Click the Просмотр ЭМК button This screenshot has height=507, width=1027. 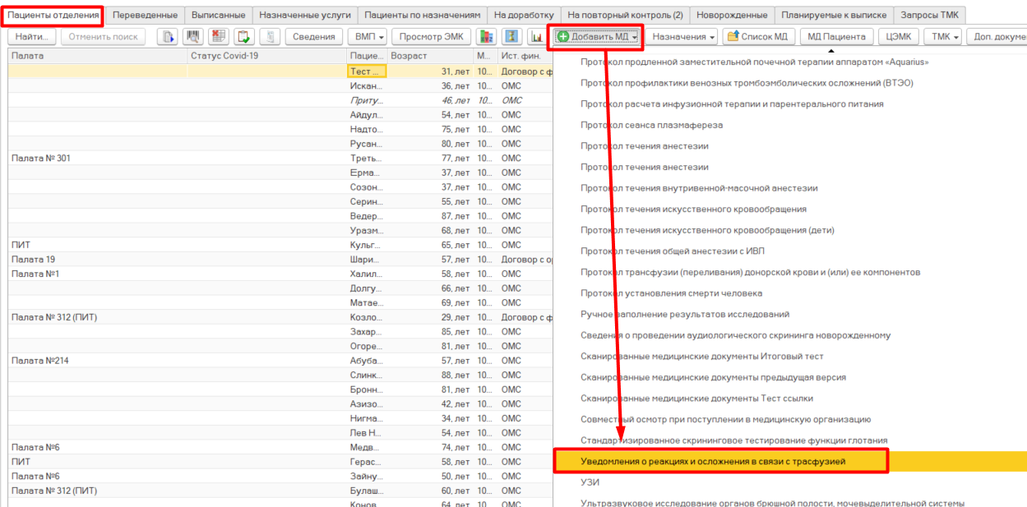[x=431, y=37]
